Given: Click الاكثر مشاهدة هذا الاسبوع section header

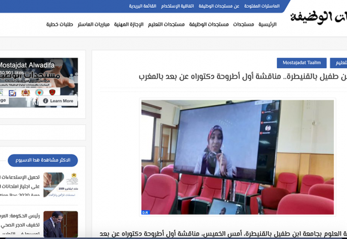Looking at the screenshot, I should coord(42,160).
